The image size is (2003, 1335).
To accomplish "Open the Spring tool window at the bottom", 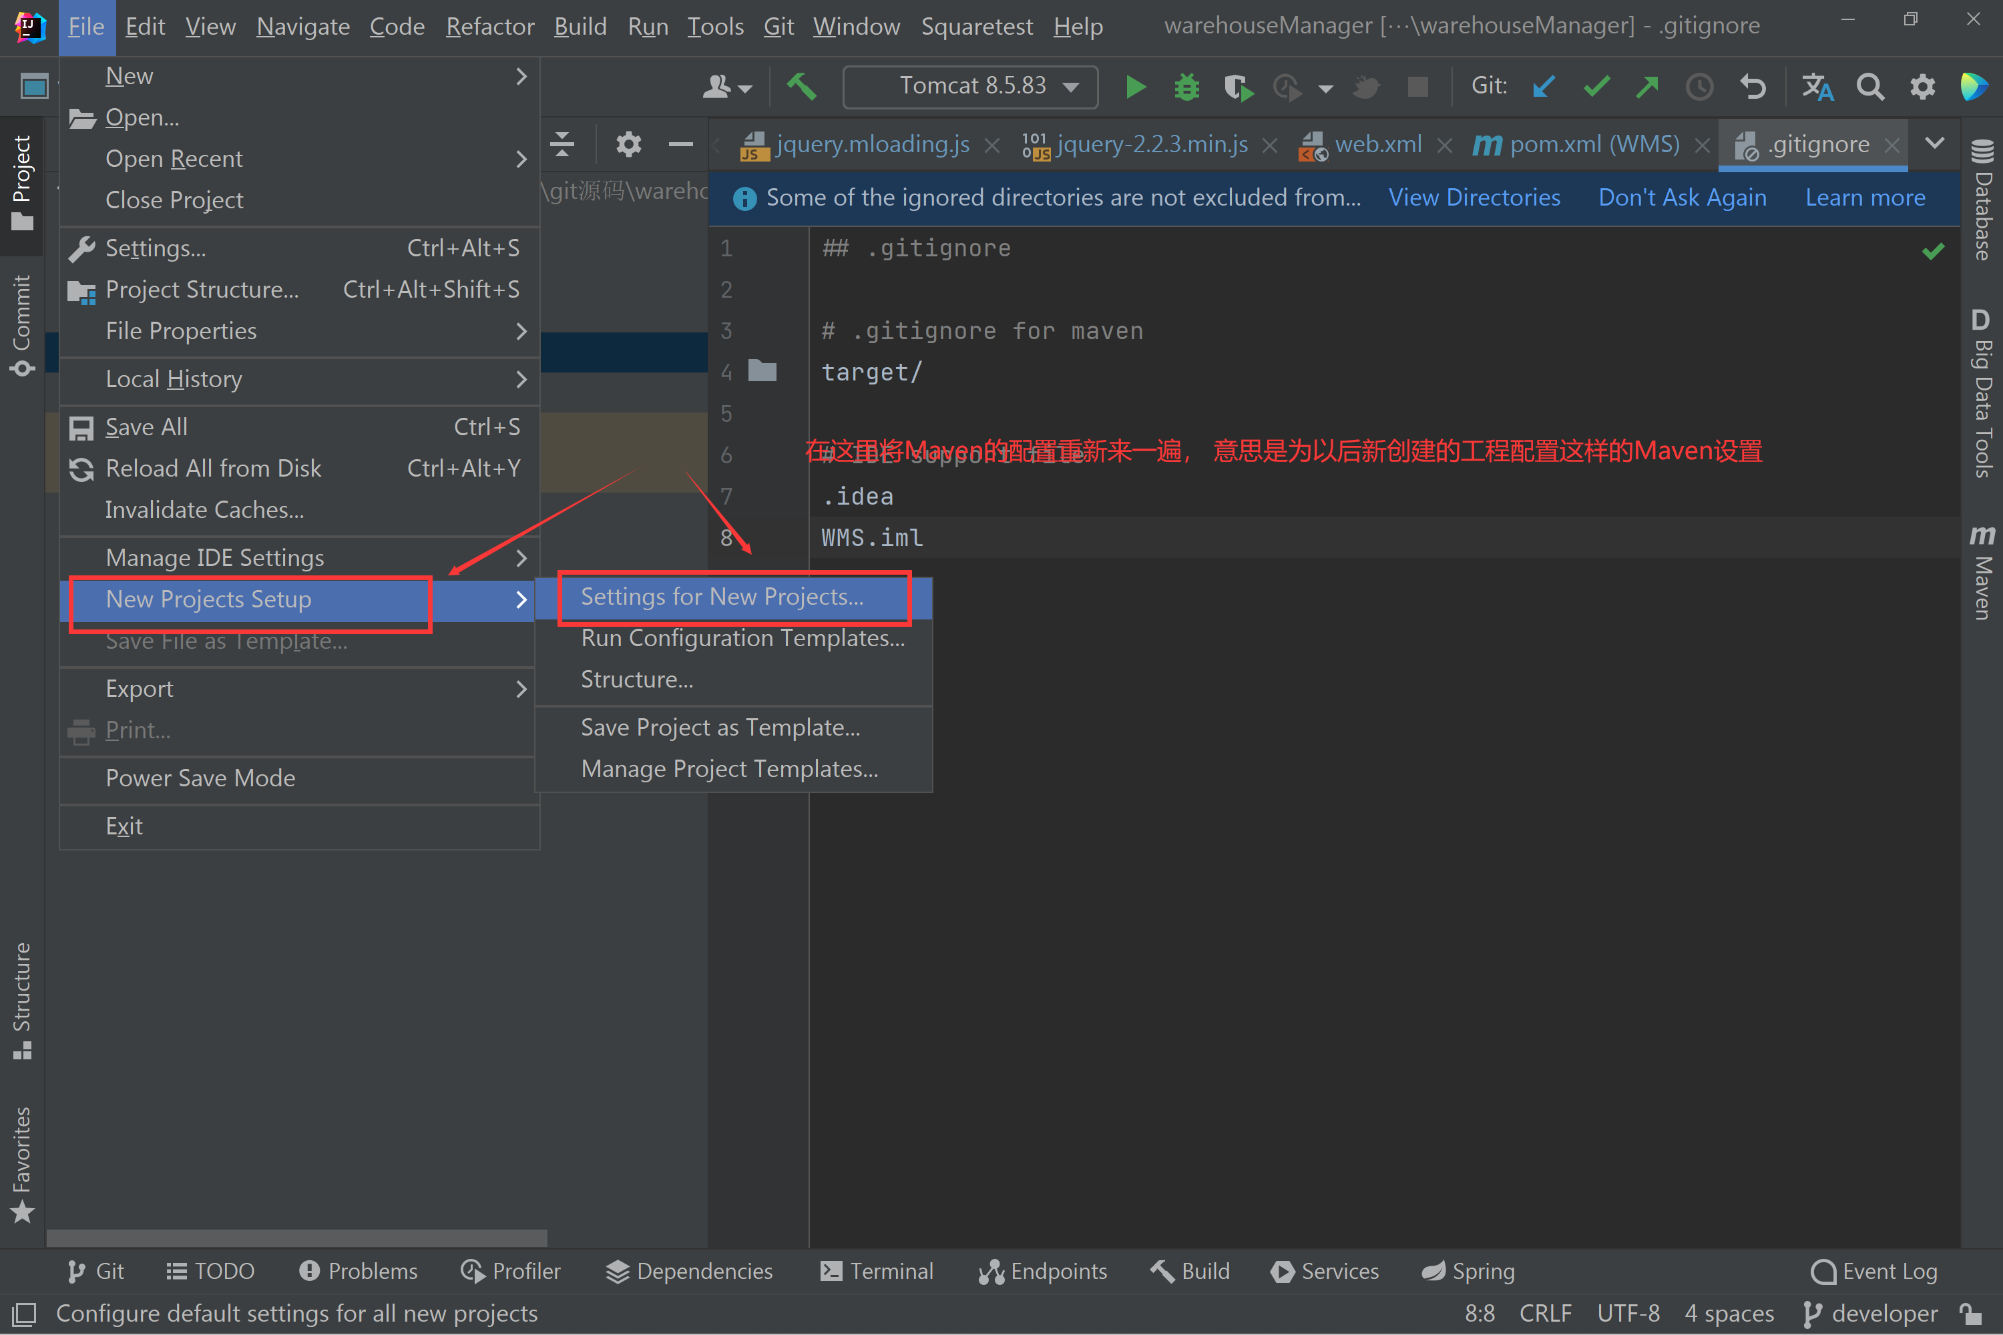I will pyautogui.click(x=1468, y=1271).
